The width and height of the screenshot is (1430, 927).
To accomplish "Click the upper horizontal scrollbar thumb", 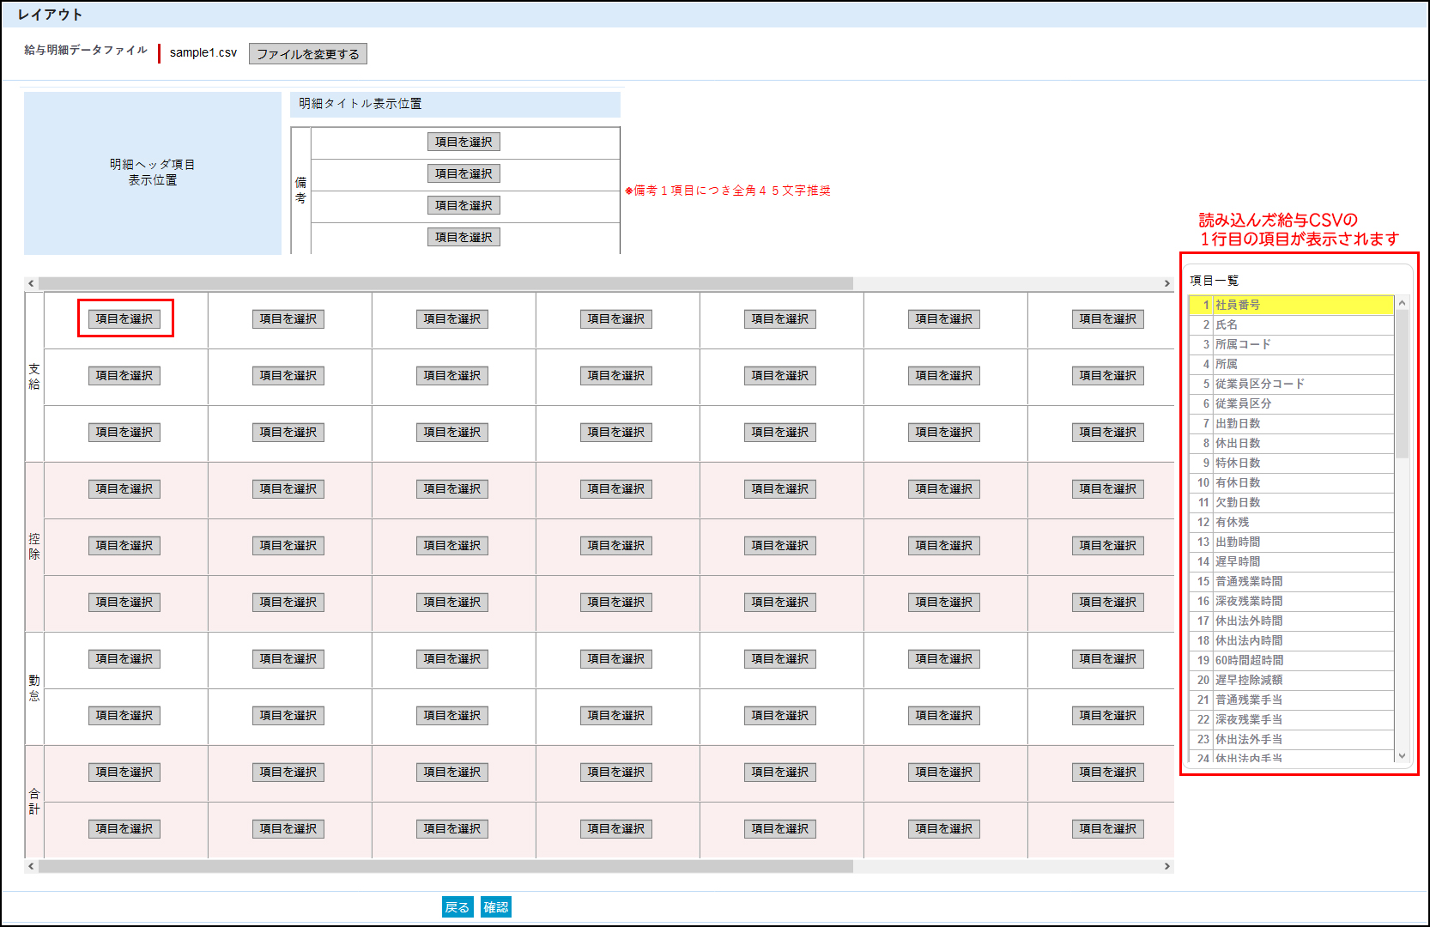I will click(445, 283).
